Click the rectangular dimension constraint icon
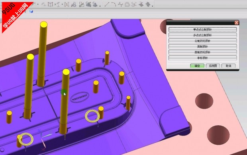This screenshot has height=155, width=247. point(50,4)
